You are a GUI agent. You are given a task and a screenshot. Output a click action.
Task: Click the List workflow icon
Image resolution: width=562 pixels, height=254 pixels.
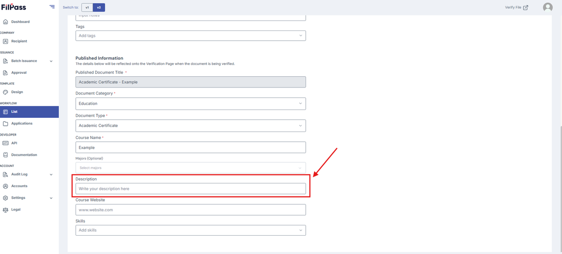[5, 112]
